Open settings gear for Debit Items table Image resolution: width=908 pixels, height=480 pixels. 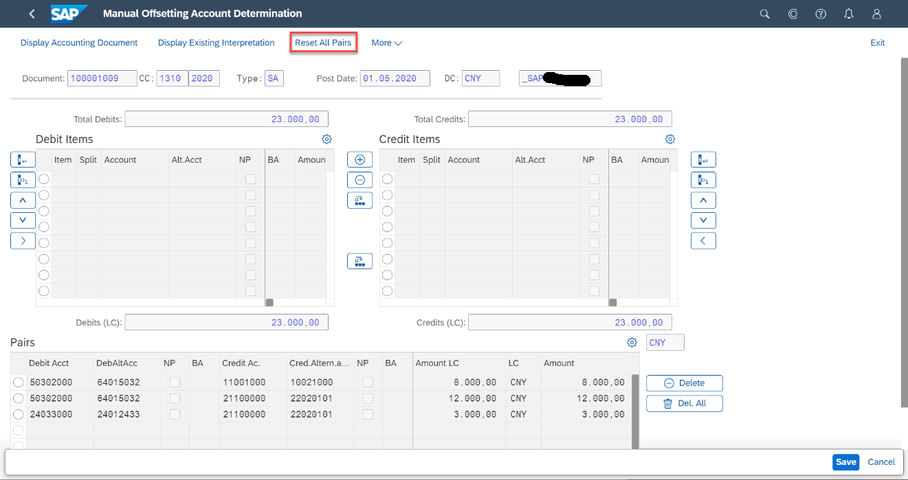(x=326, y=139)
